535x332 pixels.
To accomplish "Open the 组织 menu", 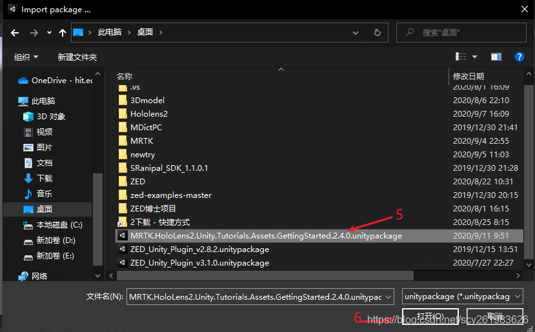I will [26, 57].
